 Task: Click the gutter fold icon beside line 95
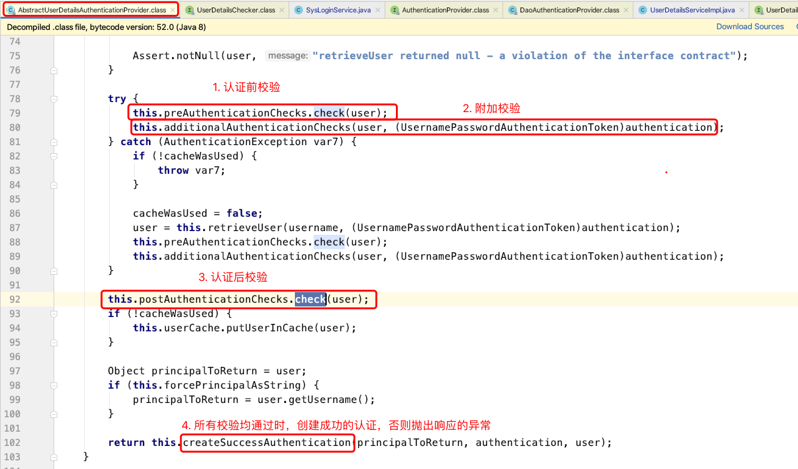(54, 342)
